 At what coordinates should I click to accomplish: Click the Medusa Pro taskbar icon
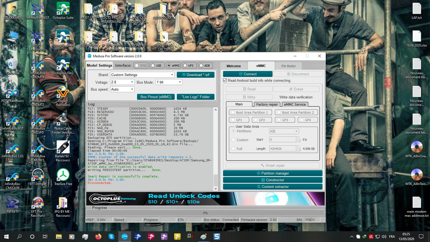coord(125,237)
